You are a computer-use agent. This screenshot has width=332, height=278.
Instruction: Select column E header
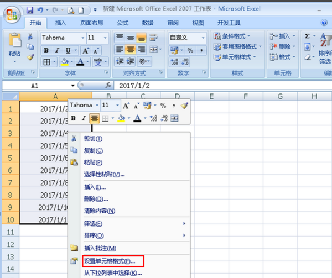[x=211, y=96]
